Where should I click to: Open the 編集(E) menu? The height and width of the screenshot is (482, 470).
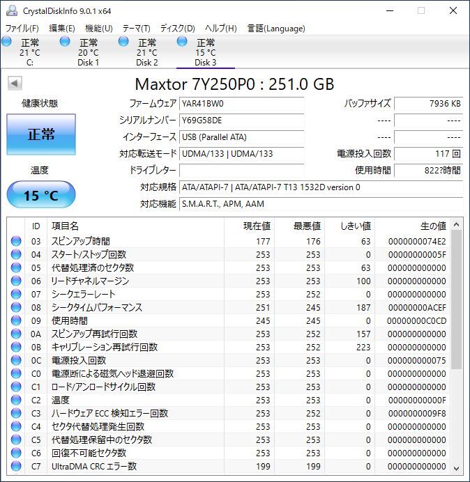62,29
